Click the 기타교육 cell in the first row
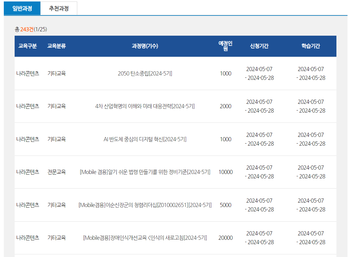The width and height of the screenshot is (349, 257). pyautogui.click(x=54, y=73)
